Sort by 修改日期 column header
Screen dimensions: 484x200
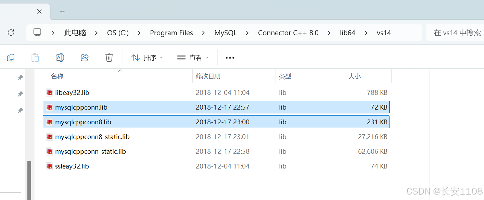pos(208,76)
